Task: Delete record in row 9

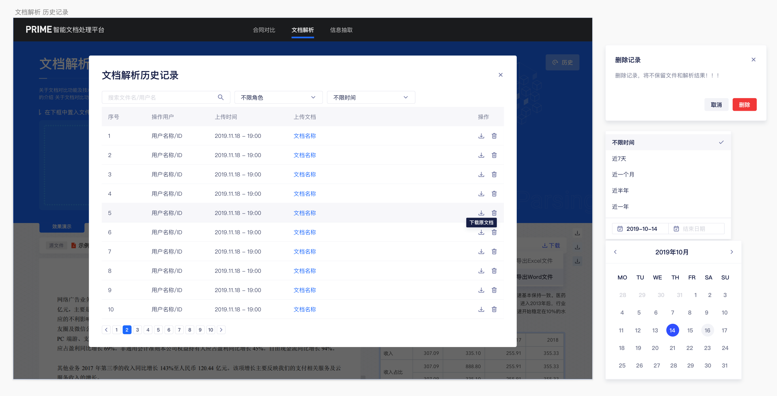Action: pos(494,290)
